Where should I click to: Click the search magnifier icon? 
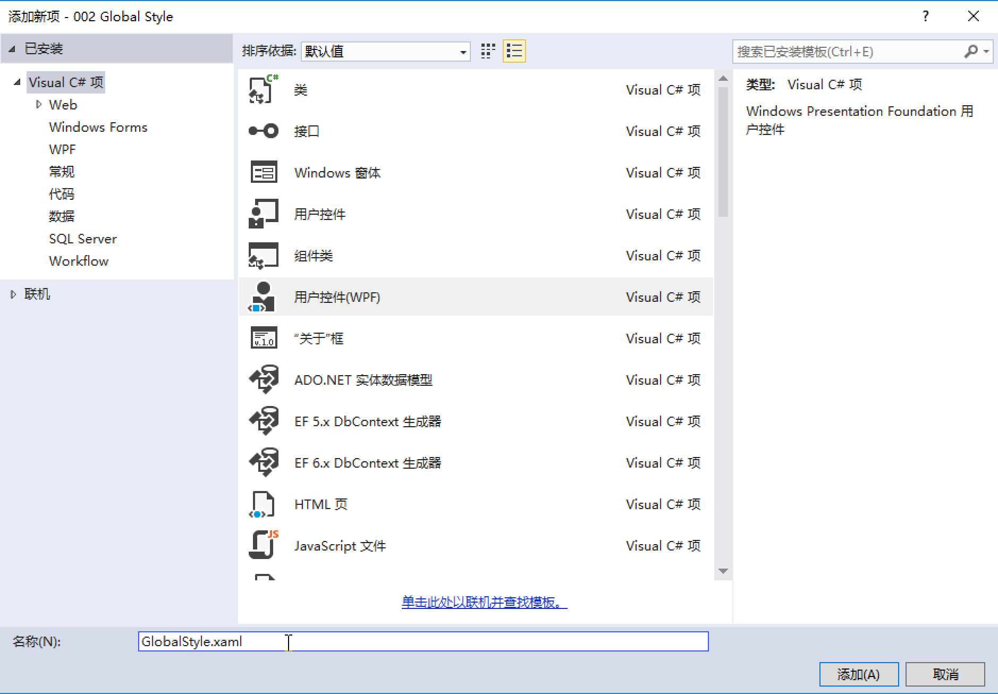972,51
